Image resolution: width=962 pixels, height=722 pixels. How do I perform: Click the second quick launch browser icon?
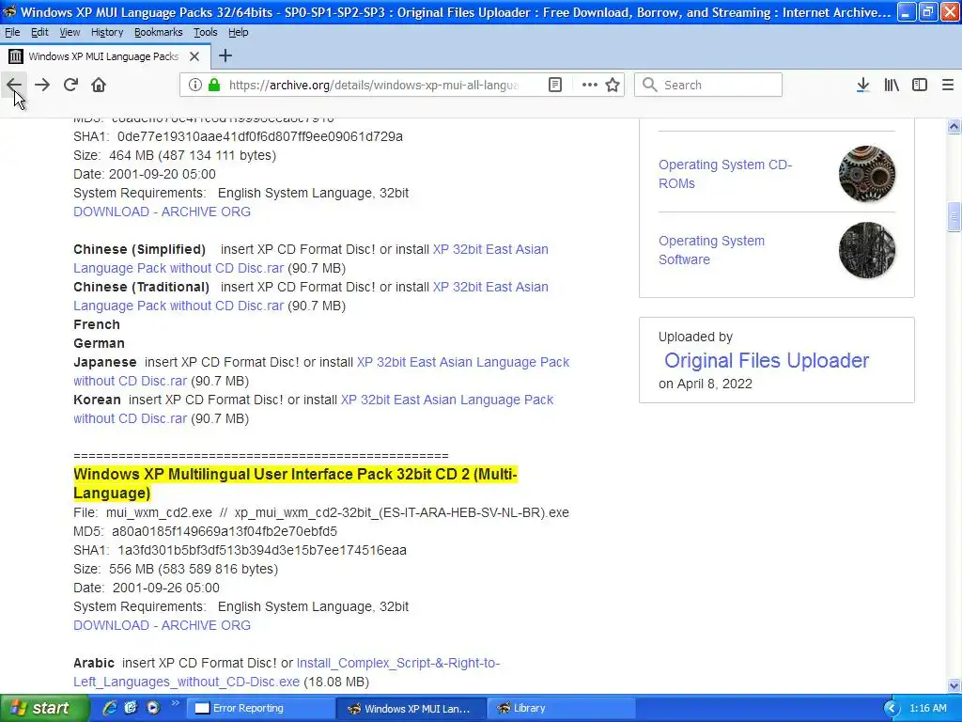(131, 708)
